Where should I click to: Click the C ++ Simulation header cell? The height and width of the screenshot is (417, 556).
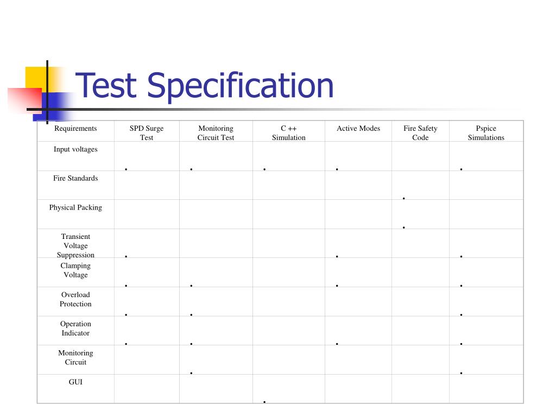(289, 133)
